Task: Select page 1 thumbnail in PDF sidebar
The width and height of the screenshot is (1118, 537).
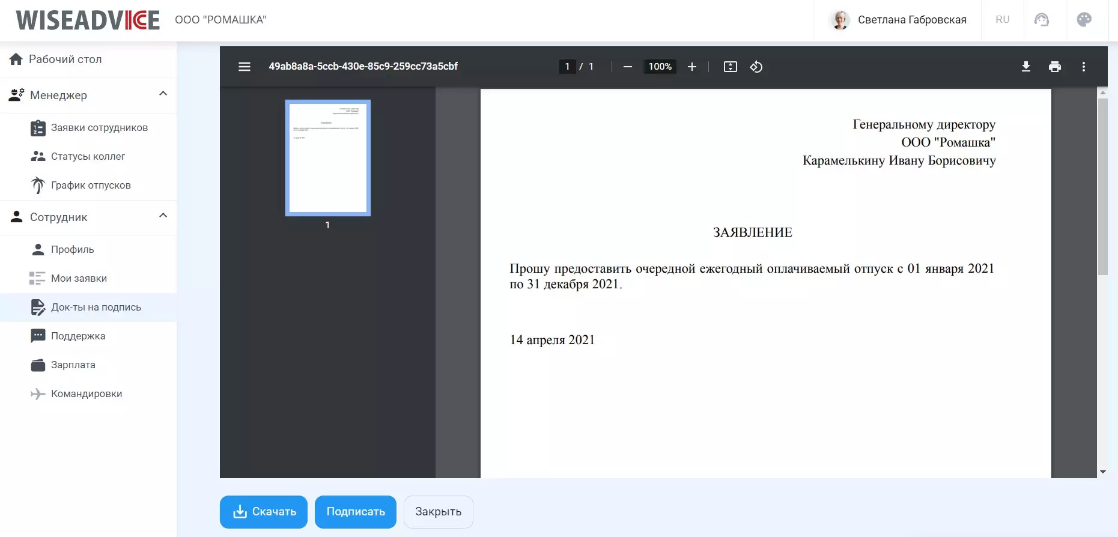Action: click(328, 157)
